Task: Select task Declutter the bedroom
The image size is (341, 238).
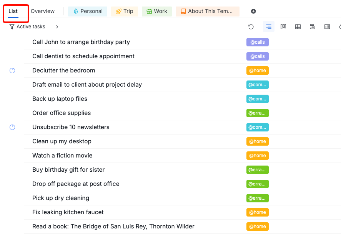Action: (x=64, y=71)
